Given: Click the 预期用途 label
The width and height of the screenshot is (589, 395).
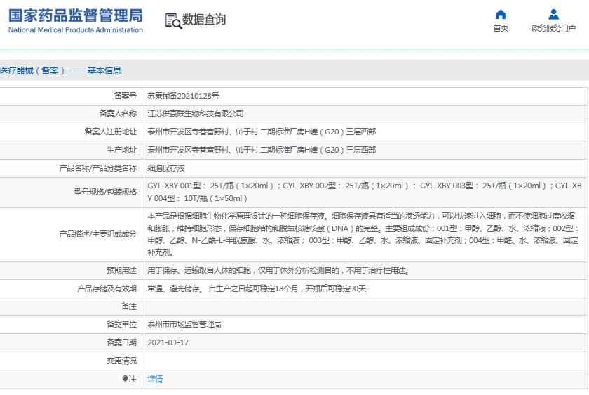Looking at the screenshot, I should 121,270.
